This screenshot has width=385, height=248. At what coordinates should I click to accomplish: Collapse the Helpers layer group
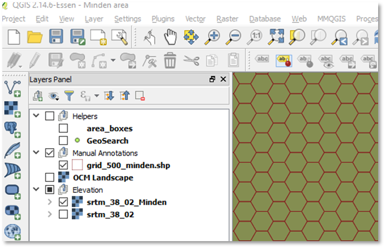37,116
